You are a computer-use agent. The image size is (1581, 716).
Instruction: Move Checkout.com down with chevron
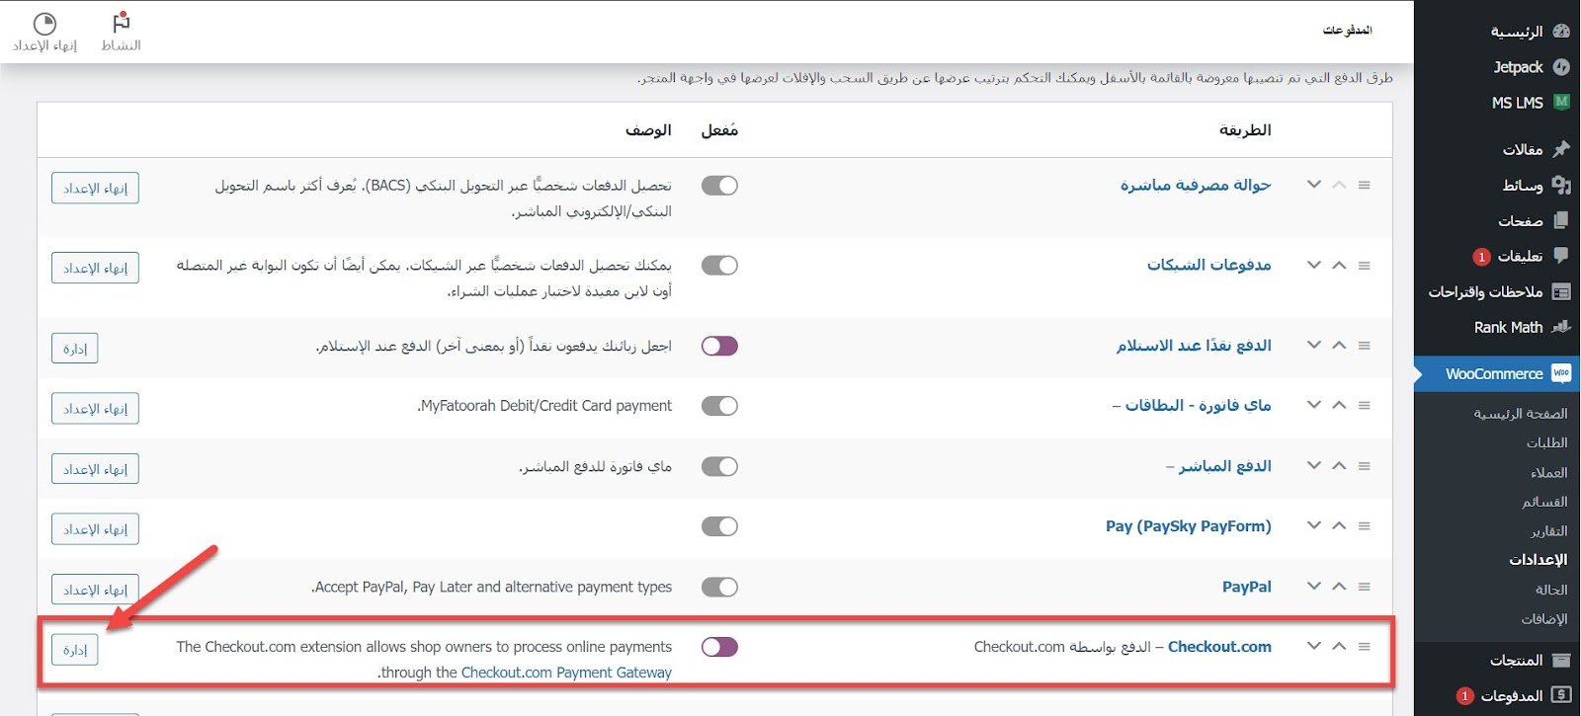tap(1314, 647)
